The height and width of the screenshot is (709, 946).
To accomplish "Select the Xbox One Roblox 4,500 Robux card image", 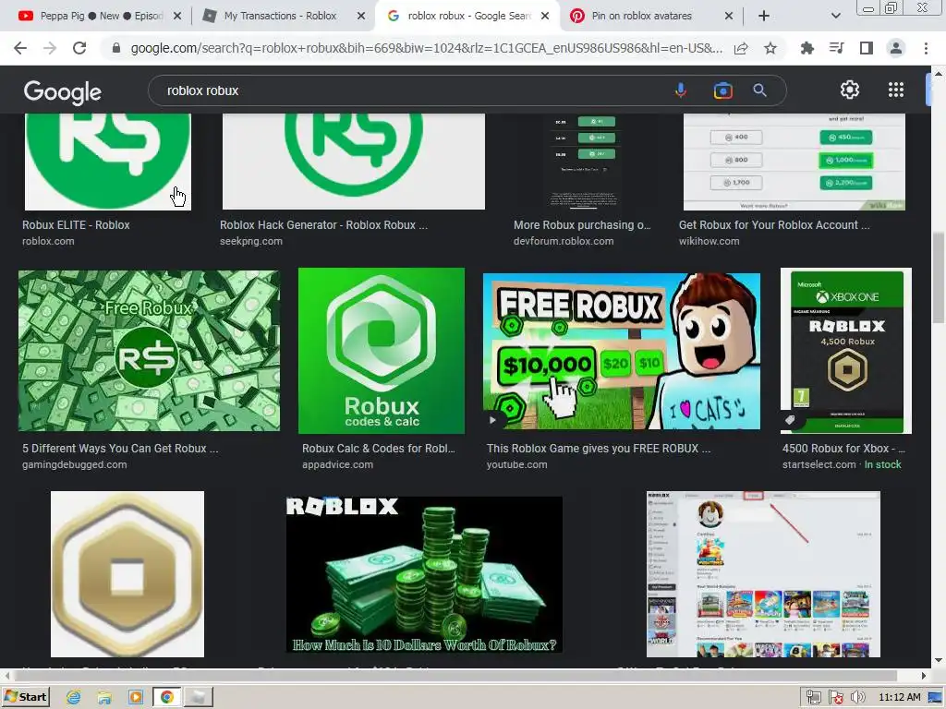I will point(846,351).
